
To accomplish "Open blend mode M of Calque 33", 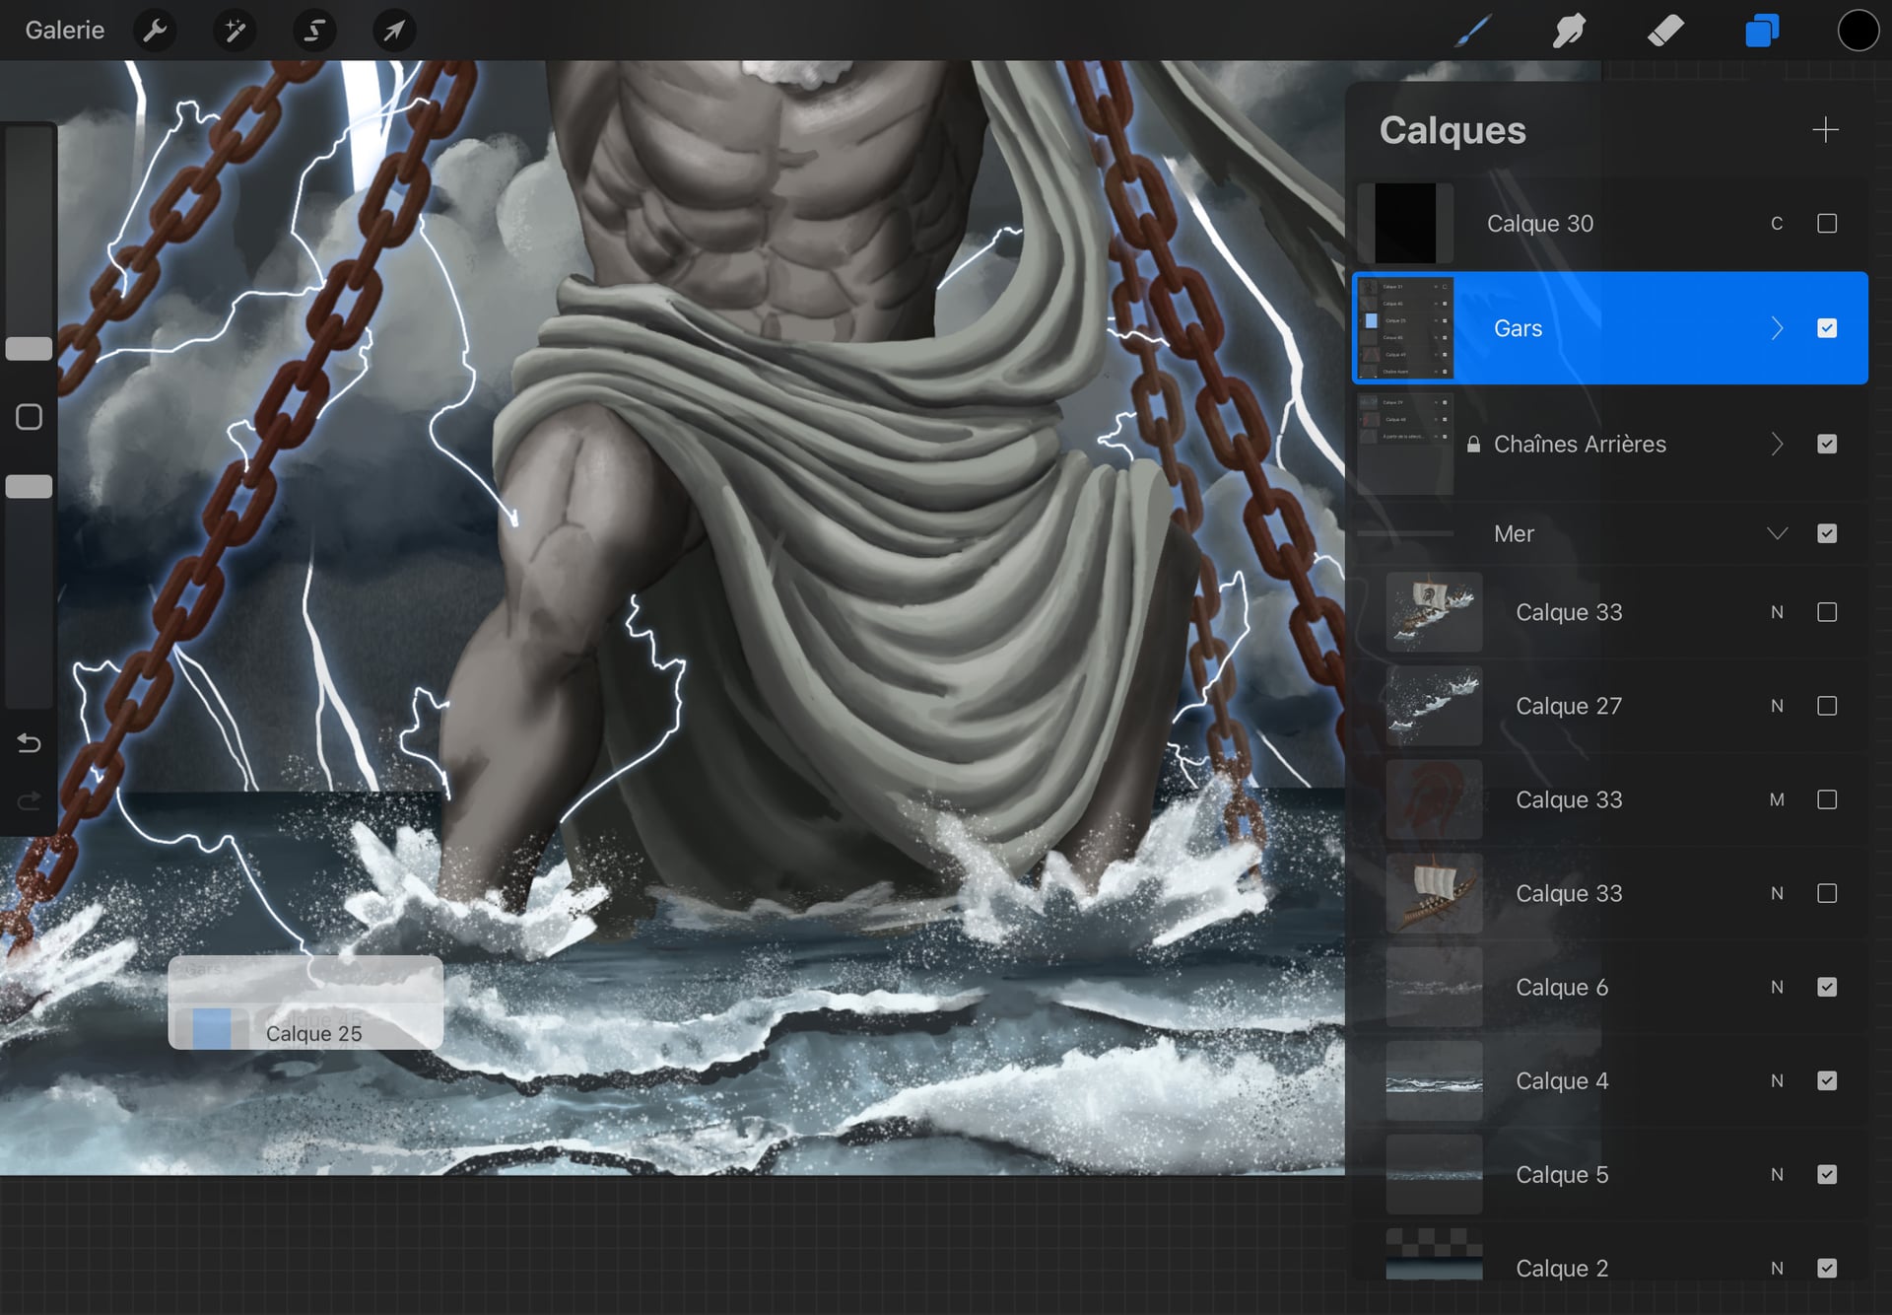I will 1777,799.
